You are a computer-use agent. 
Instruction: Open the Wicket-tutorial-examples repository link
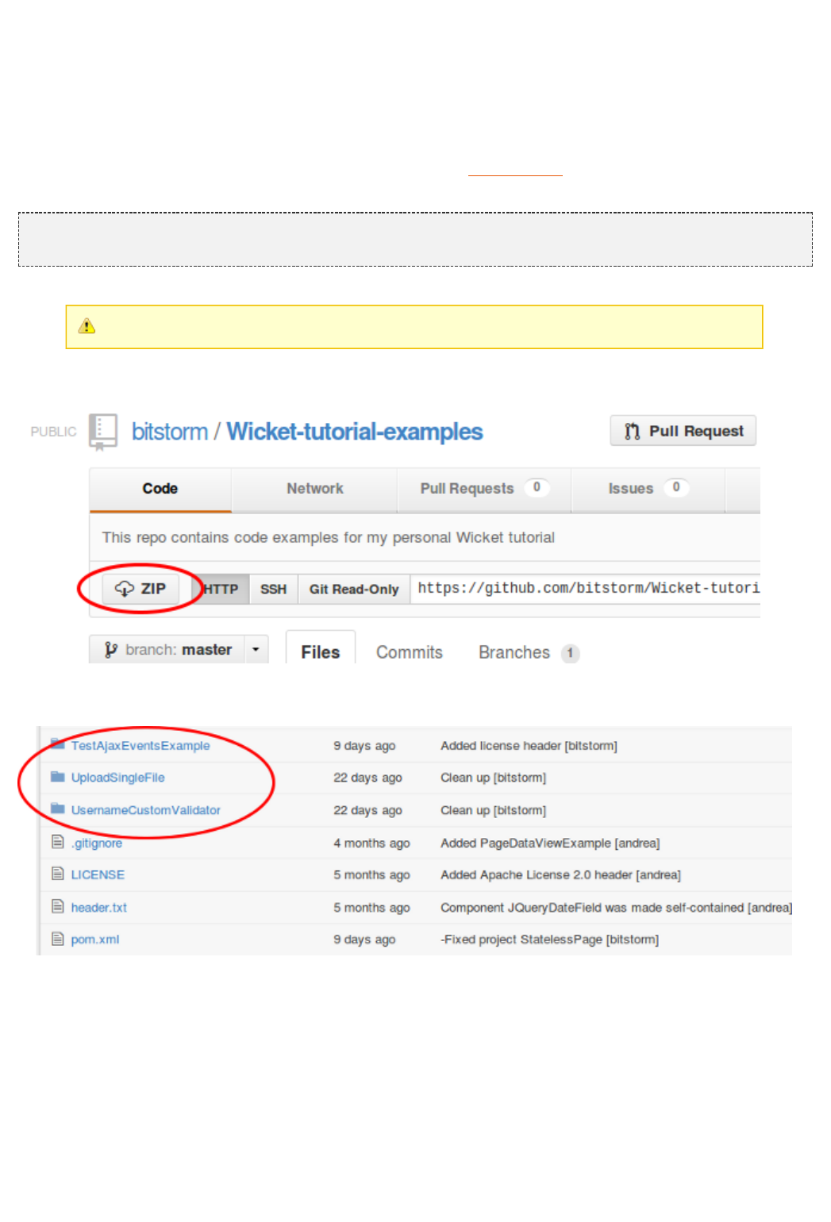[355, 432]
